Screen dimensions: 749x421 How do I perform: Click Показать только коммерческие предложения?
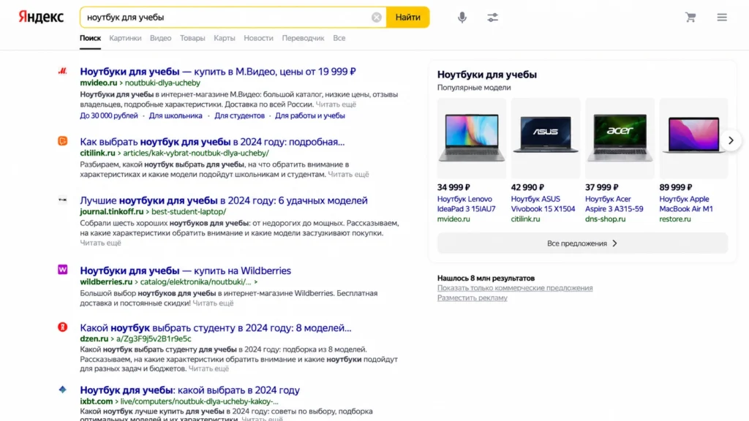tap(515, 288)
